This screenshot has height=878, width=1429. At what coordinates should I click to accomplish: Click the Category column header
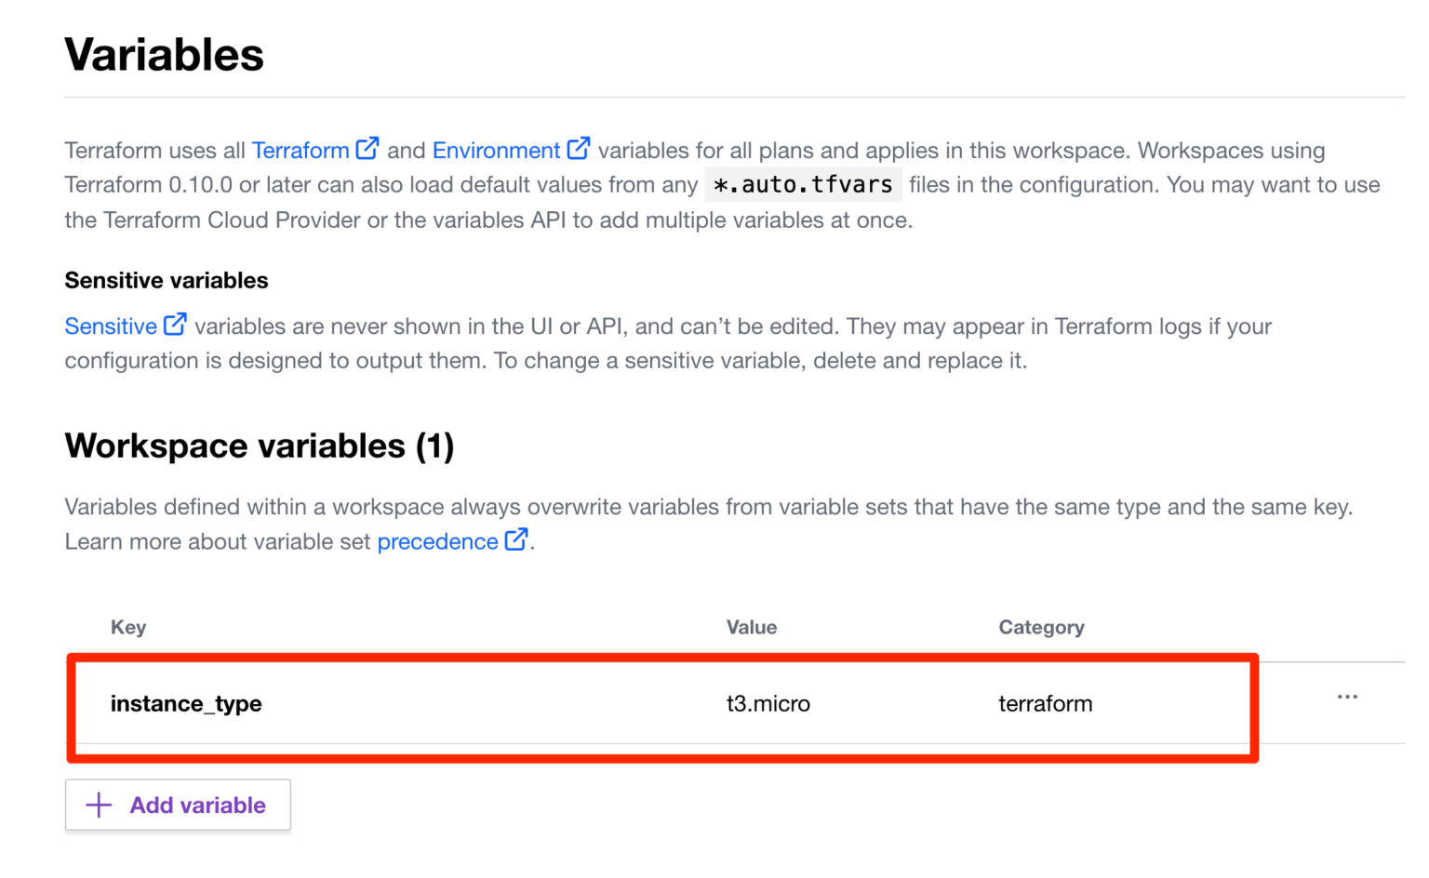click(x=1041, y=627)
